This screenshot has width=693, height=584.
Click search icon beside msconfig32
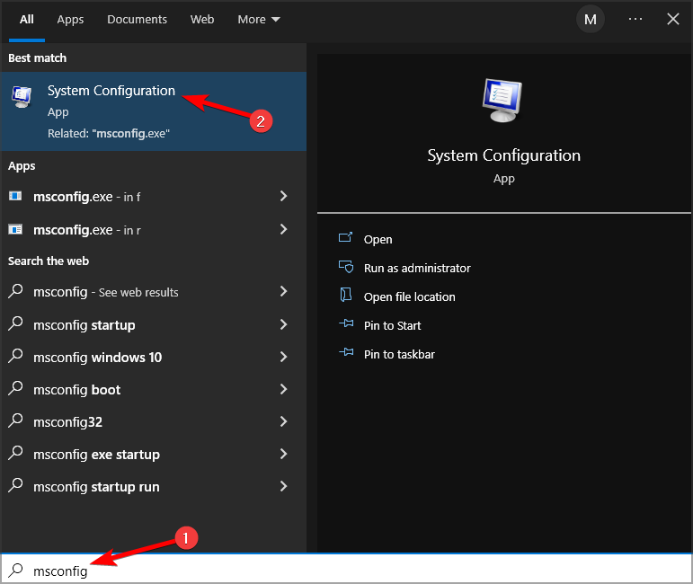click(15, 421)
